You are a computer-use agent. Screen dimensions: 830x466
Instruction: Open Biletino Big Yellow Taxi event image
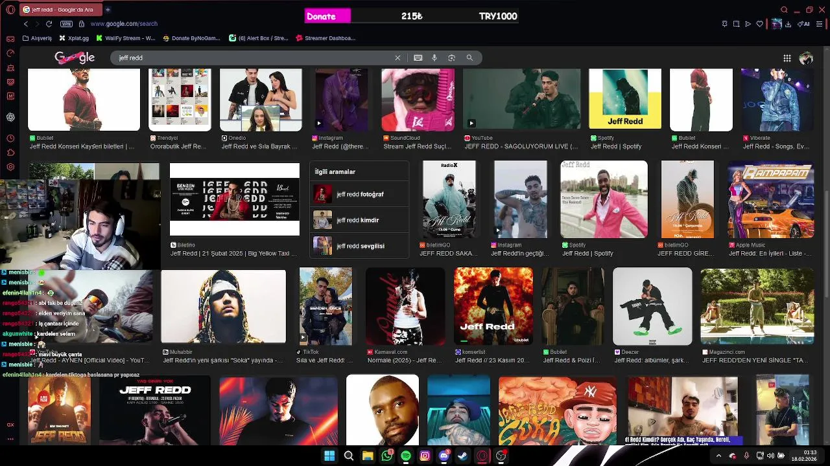point(235,199)
